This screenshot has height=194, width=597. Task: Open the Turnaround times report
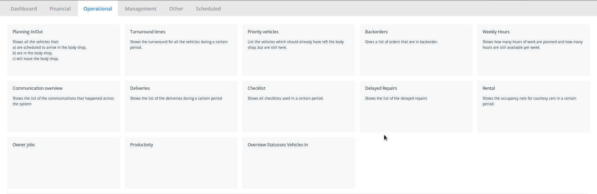coord(181,50)
